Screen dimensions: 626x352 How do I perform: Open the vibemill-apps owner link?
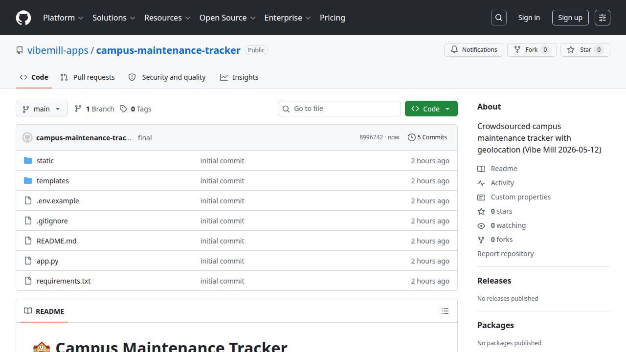point(58,50)
